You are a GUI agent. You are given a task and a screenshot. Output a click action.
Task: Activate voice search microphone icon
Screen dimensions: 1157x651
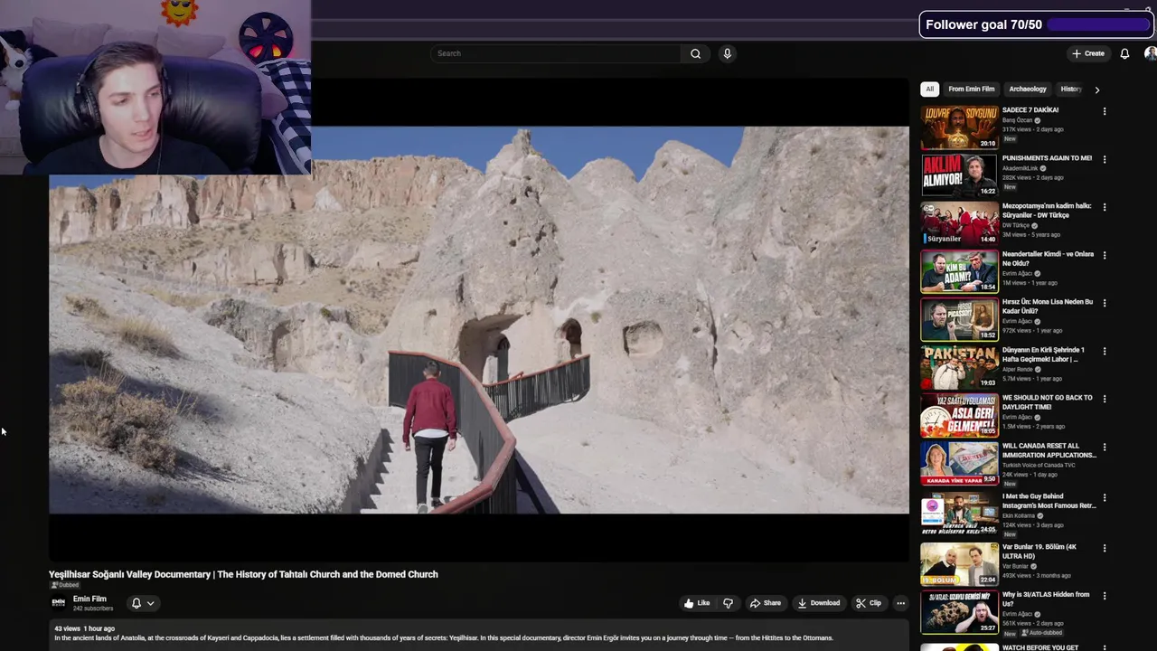click(727, 53)
